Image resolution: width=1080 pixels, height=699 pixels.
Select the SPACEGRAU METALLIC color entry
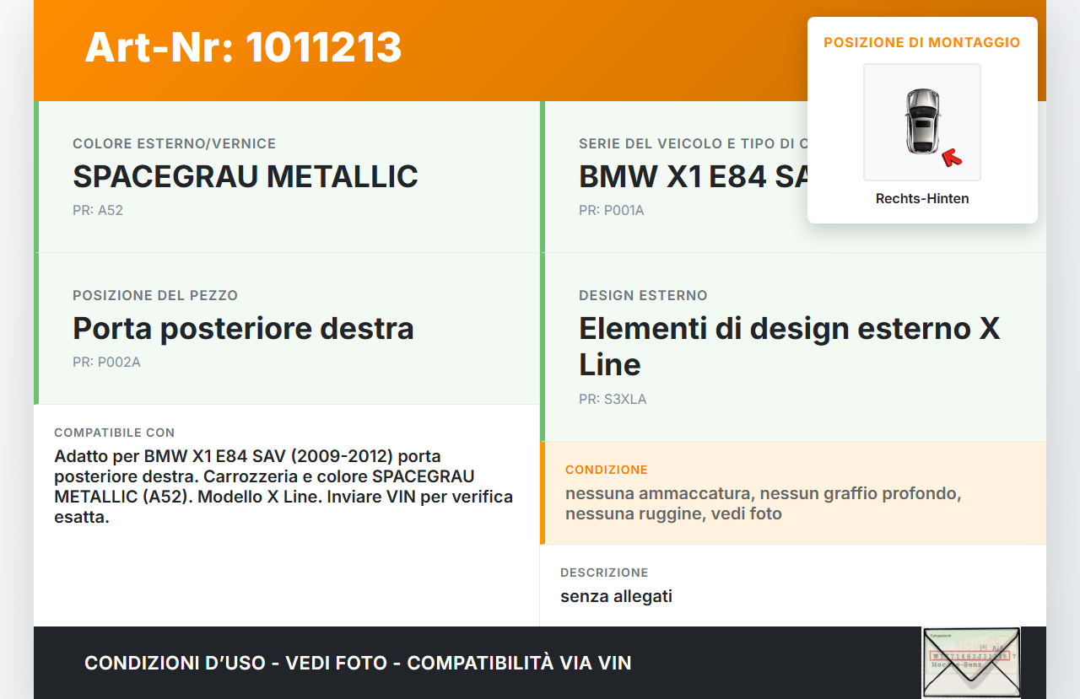246,177
